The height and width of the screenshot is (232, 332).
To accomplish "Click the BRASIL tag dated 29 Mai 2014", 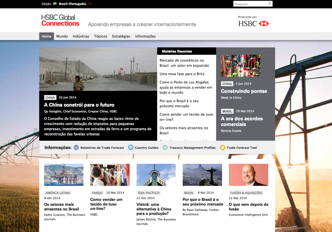I will [x=227, y=111].
